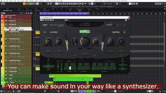Click the Sketch audio clip in timeline
Screen dimensions: 166x93
[75, 76]
